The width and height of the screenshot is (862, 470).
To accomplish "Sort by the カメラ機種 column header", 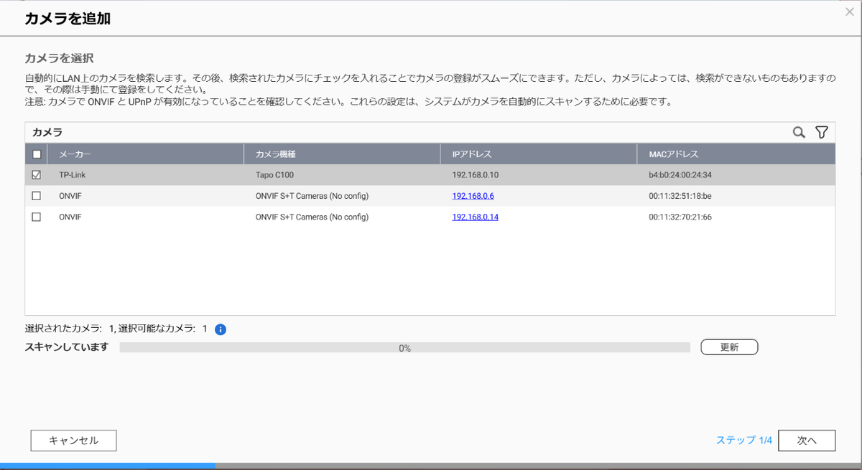I will point(276,154).
